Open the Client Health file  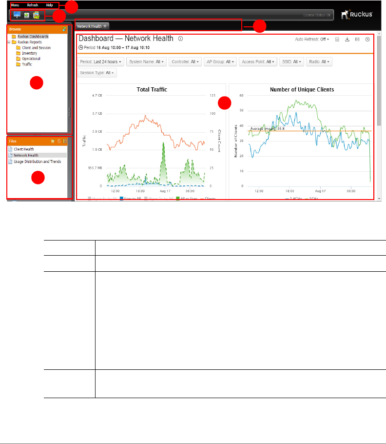point(24,149)
